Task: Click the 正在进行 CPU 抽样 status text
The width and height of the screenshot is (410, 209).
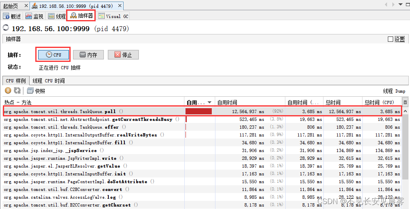Action: (x=60, y=68)
